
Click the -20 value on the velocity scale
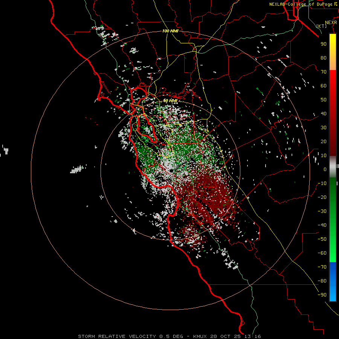[322, 197]
